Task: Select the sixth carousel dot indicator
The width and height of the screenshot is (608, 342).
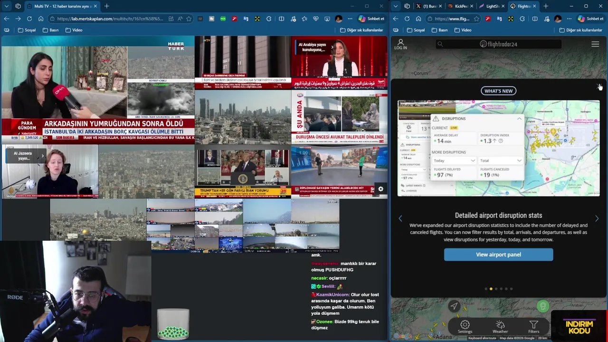Action: tap(511, 289)
